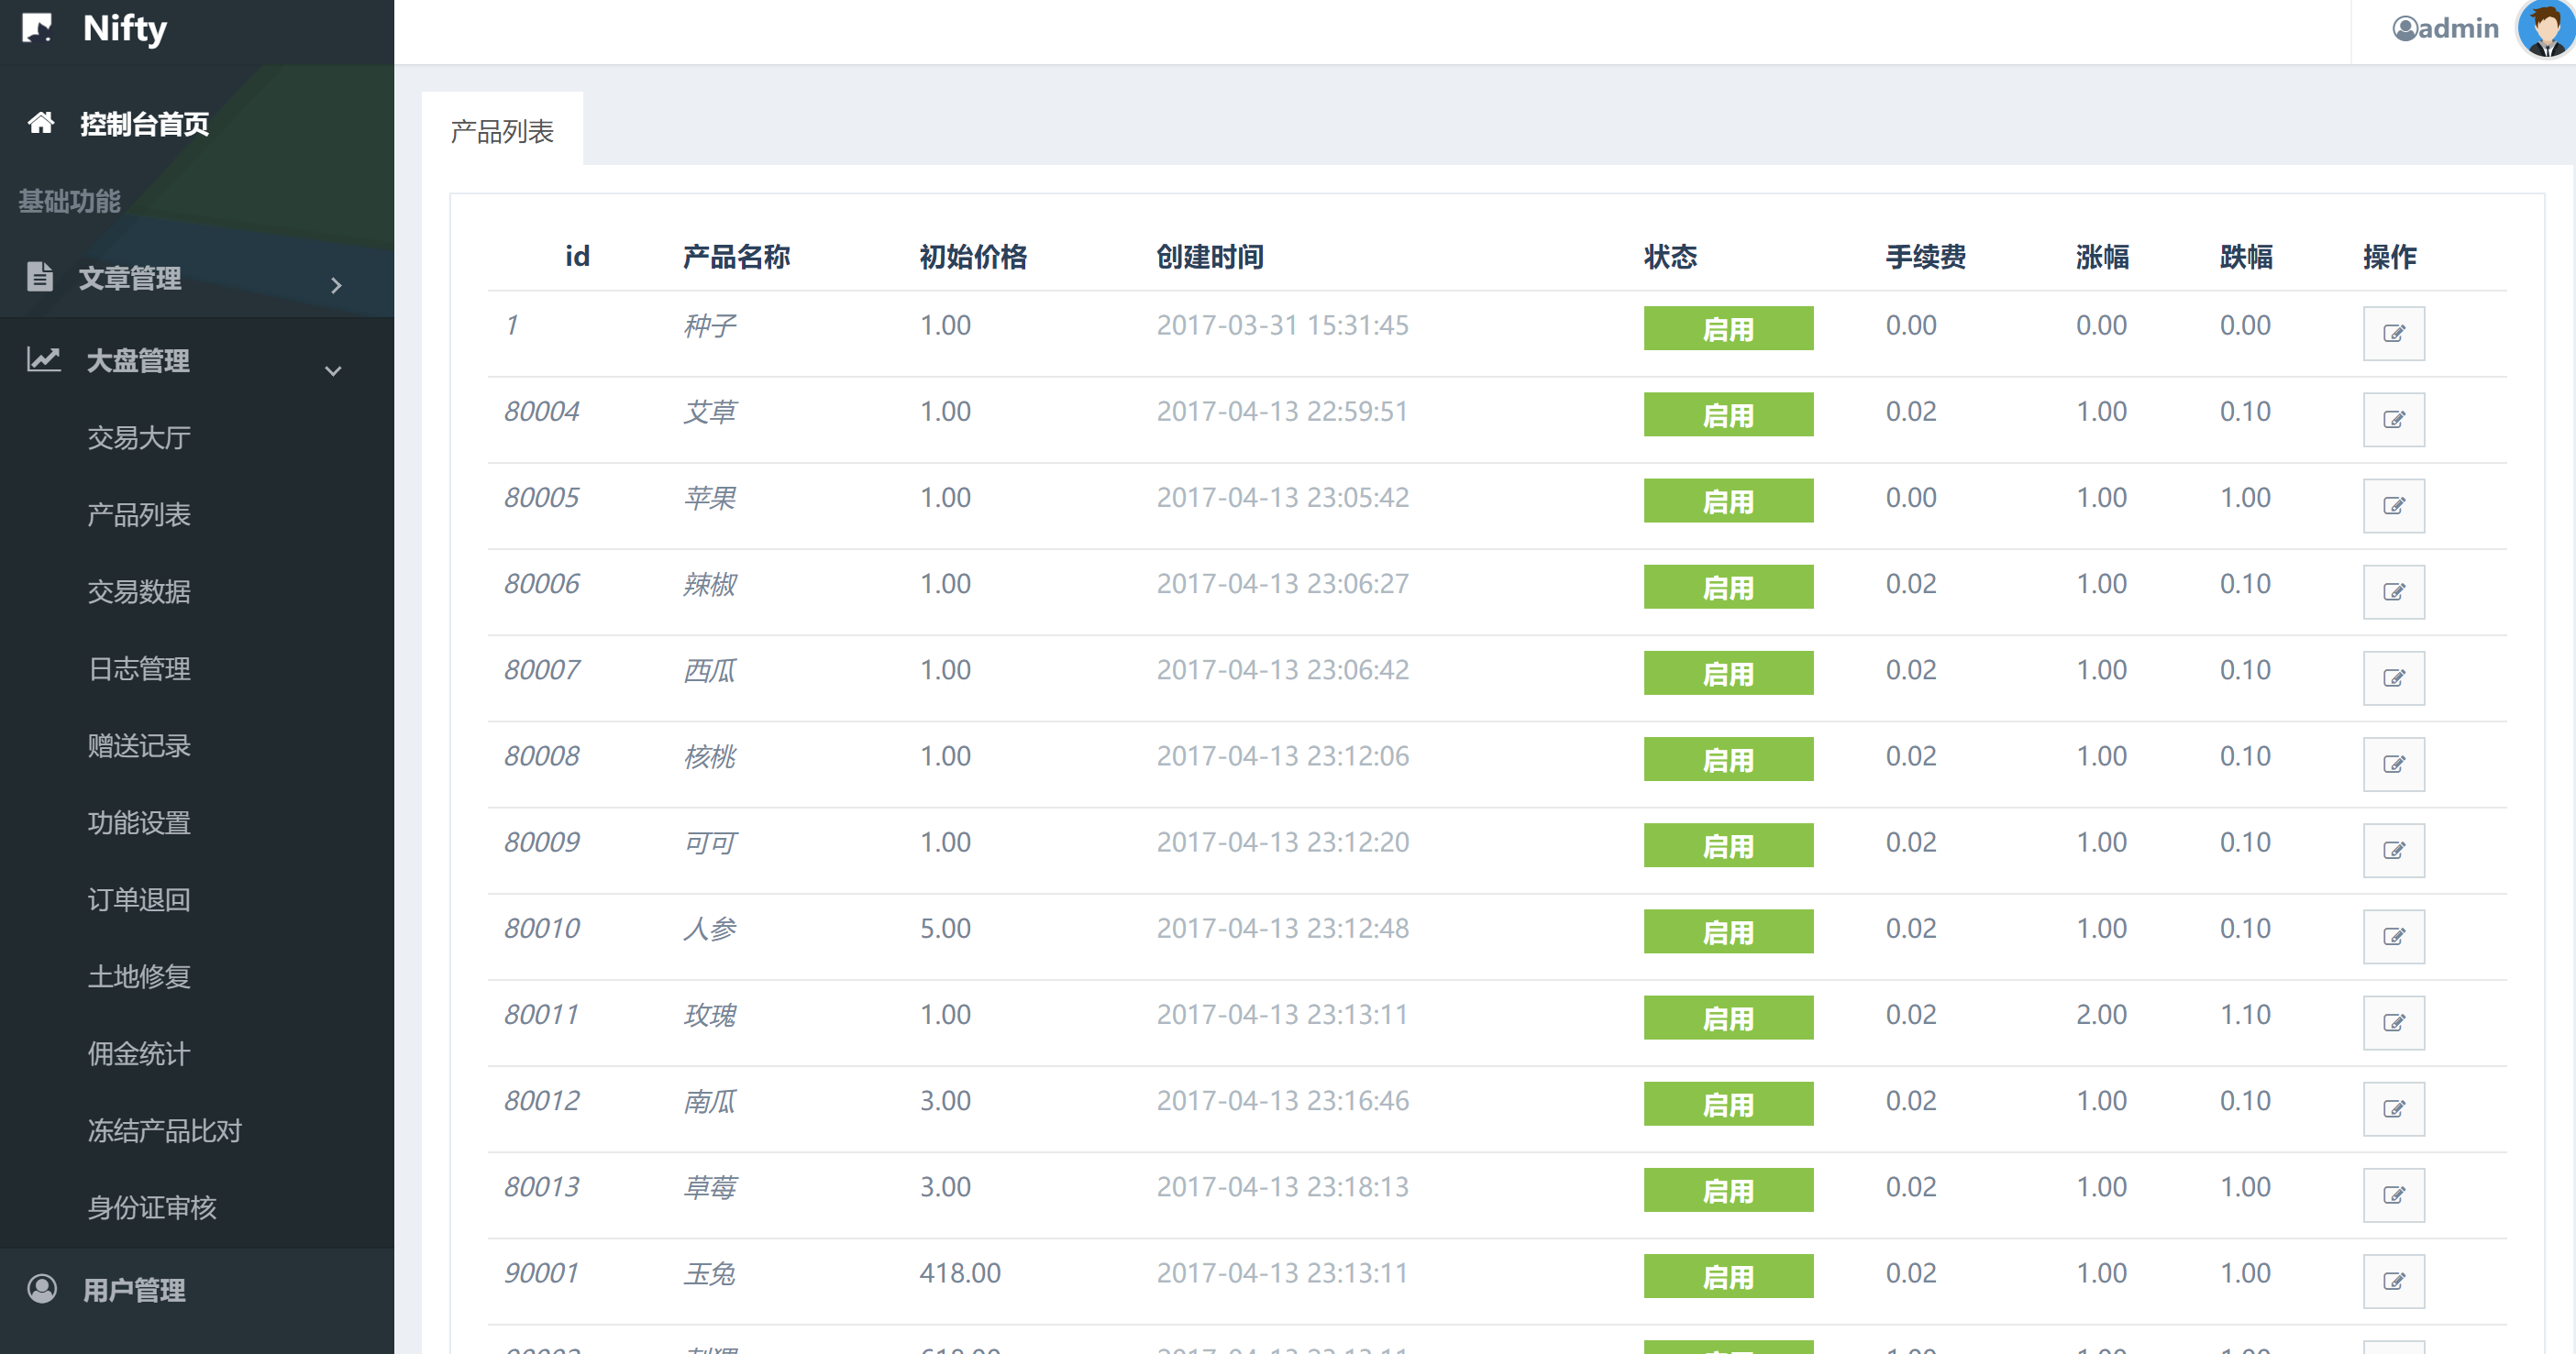Toggle the 启用 status of 苹果
The height and width of the screenshot is (1354, 2576).
(1727, 501)
